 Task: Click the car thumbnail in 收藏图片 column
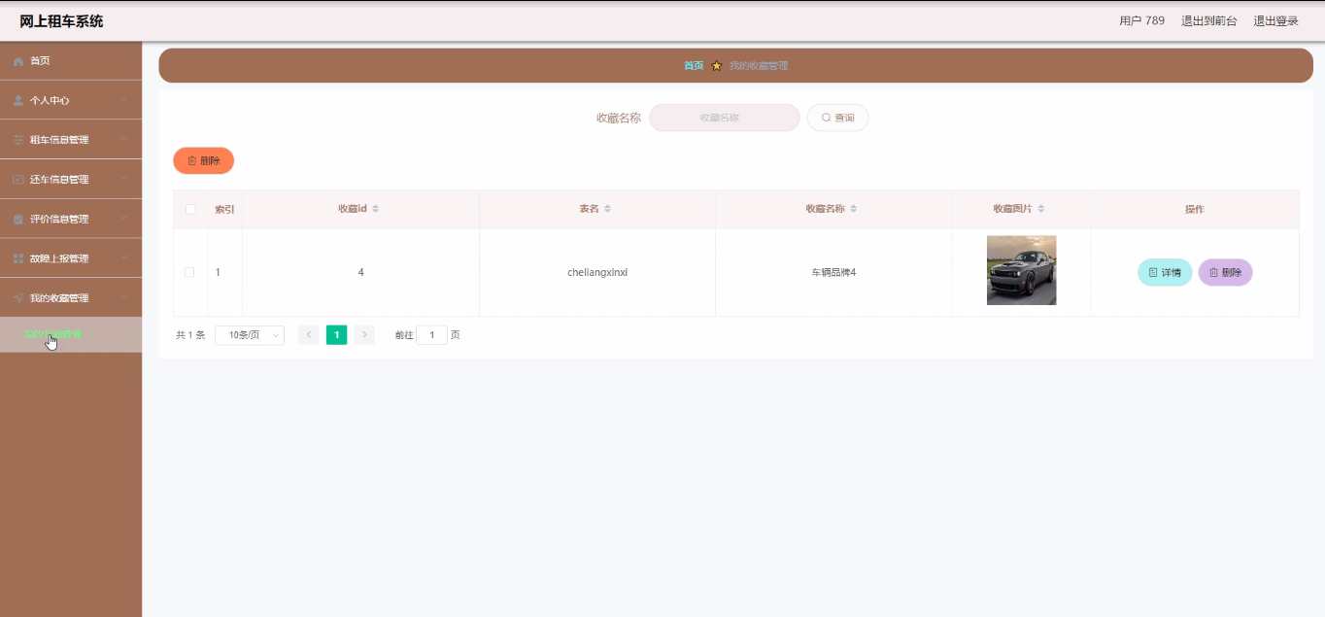[x=1021, y=270]
